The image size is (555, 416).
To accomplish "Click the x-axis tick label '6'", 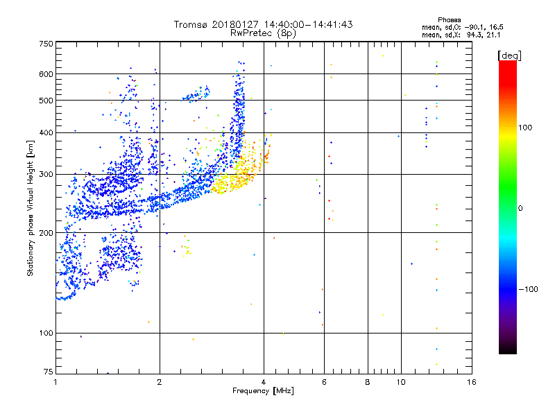I will tap(324, 382).
